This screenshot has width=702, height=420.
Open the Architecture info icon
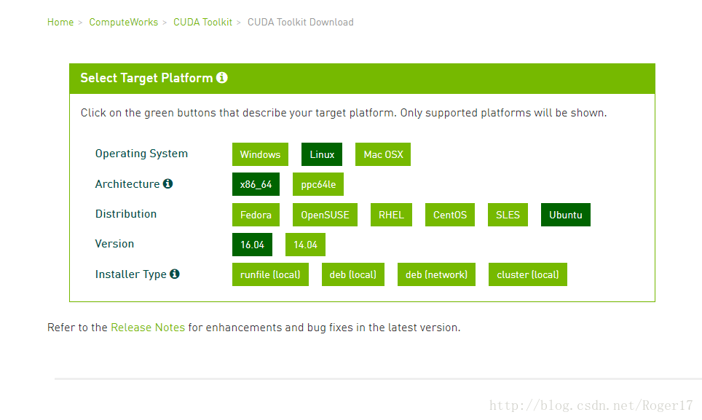coord(168,184)
